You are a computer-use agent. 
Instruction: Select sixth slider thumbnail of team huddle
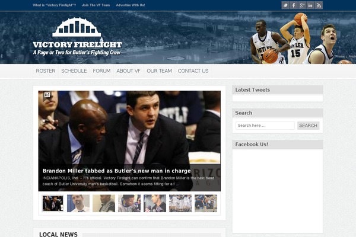click(180, 203)
